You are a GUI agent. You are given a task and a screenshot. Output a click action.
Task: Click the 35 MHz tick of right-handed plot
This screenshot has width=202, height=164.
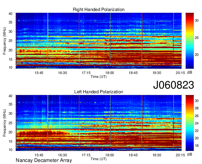tap(10, 22)
